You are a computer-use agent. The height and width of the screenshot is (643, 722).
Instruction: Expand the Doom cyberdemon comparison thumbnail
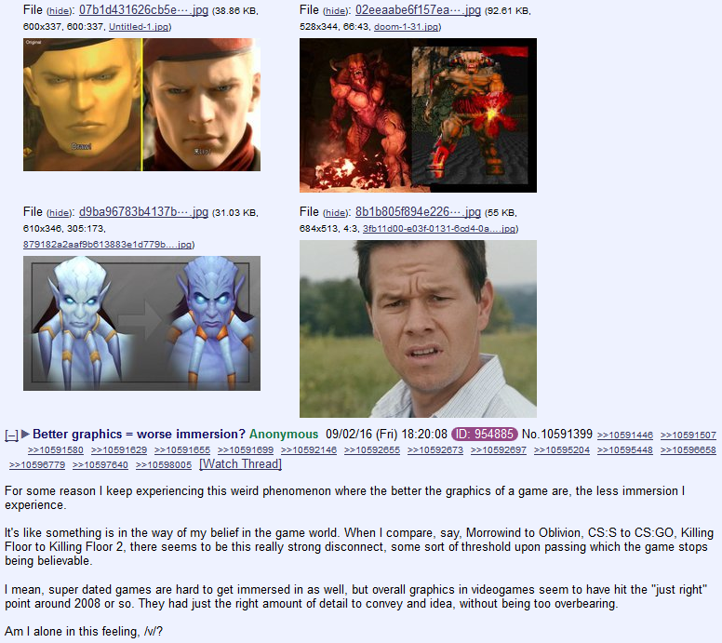(418, 115)
